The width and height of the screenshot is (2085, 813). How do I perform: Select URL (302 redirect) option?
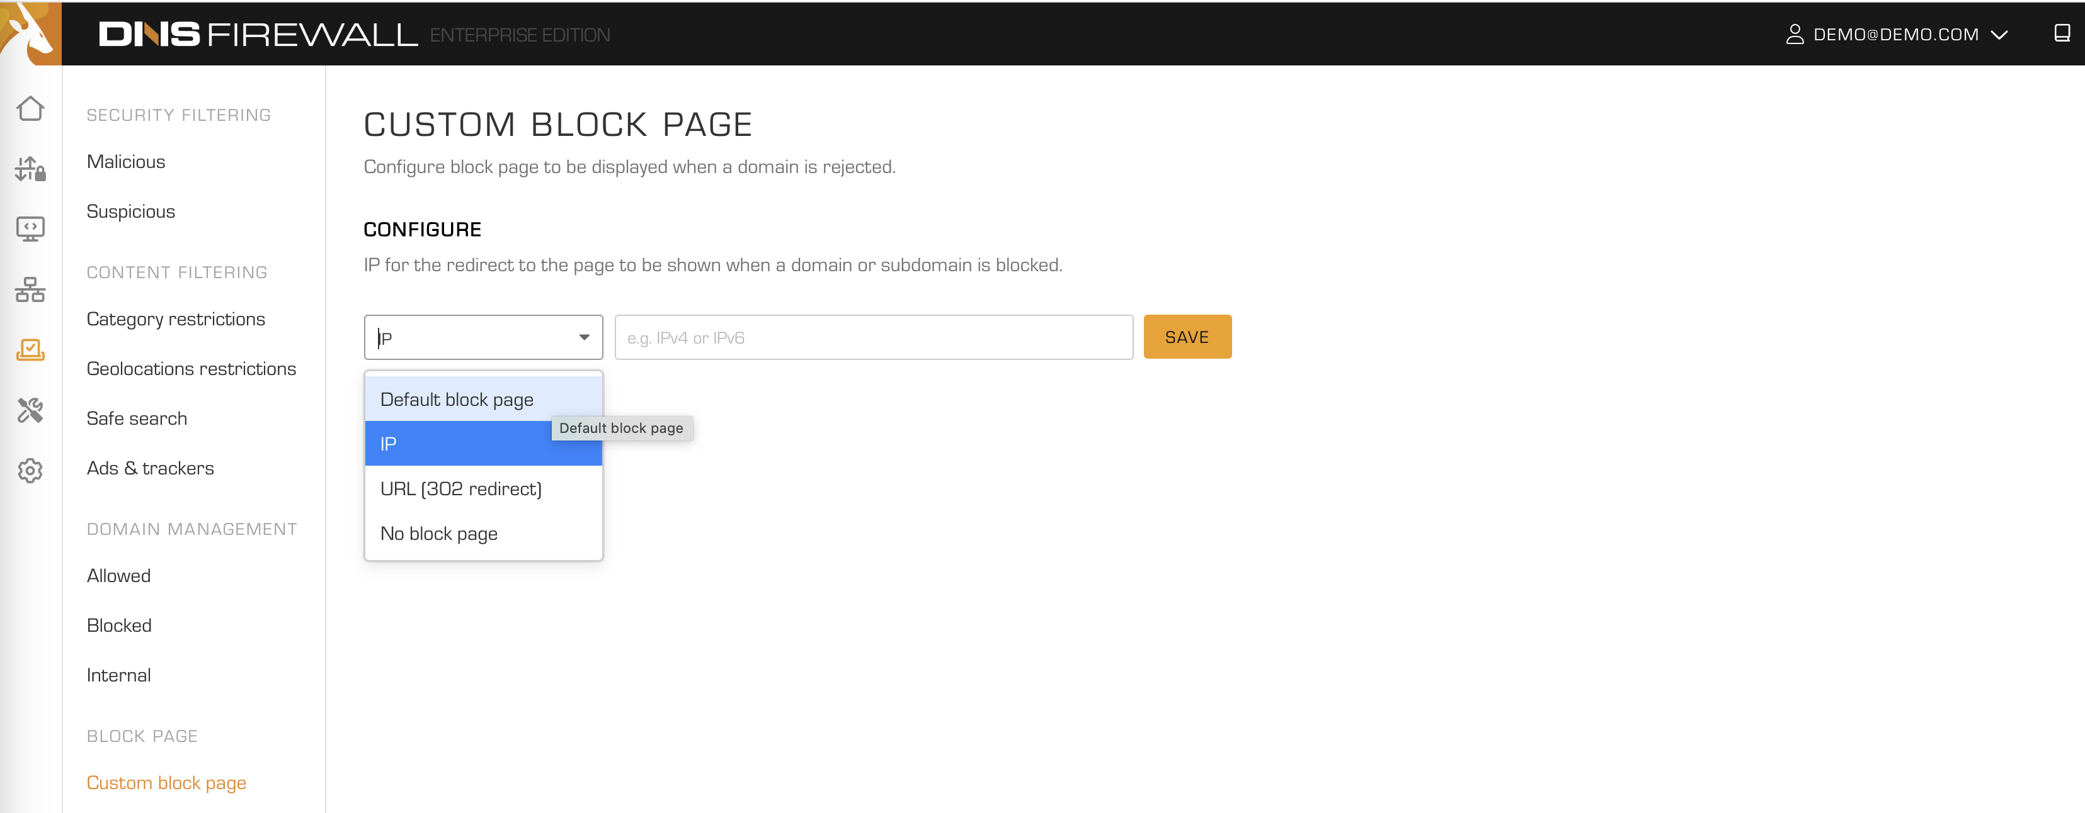pos(460,488)
